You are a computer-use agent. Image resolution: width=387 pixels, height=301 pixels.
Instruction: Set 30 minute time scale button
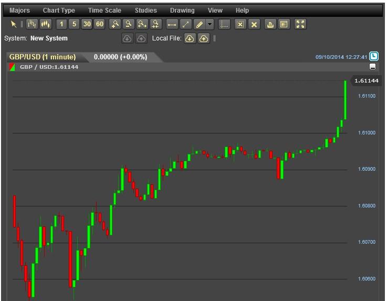[87, 24]
